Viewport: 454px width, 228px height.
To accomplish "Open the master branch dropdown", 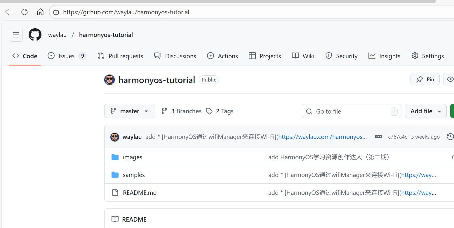I will (x=130, y=111).
